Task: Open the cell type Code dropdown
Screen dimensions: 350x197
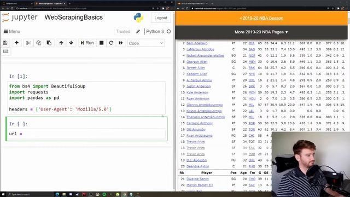Action: pos(146,43)
